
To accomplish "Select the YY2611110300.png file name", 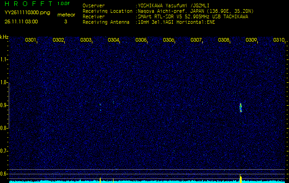I will click(x=24, y=13).
